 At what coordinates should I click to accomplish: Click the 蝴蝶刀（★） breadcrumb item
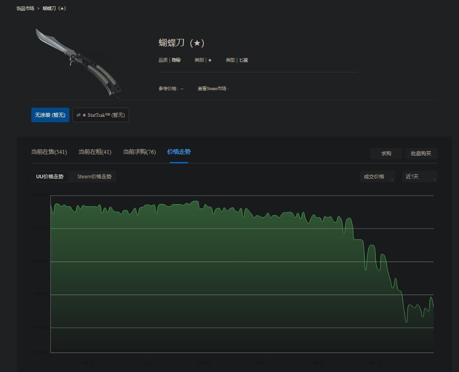[54, 9]
